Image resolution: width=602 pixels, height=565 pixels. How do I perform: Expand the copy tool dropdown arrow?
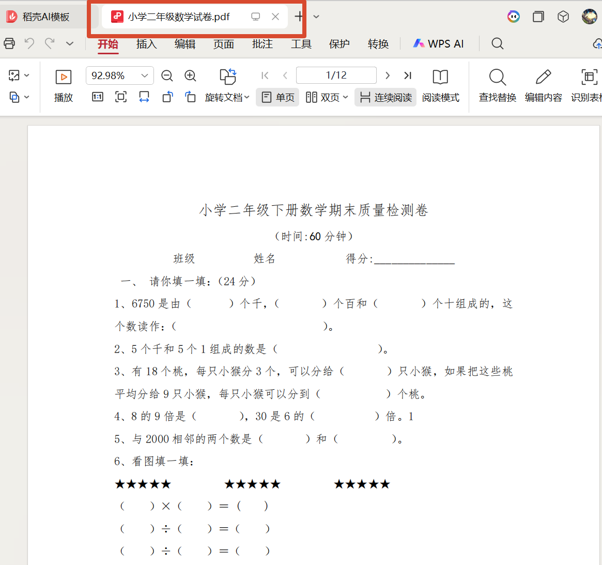(x=27, y=97)
